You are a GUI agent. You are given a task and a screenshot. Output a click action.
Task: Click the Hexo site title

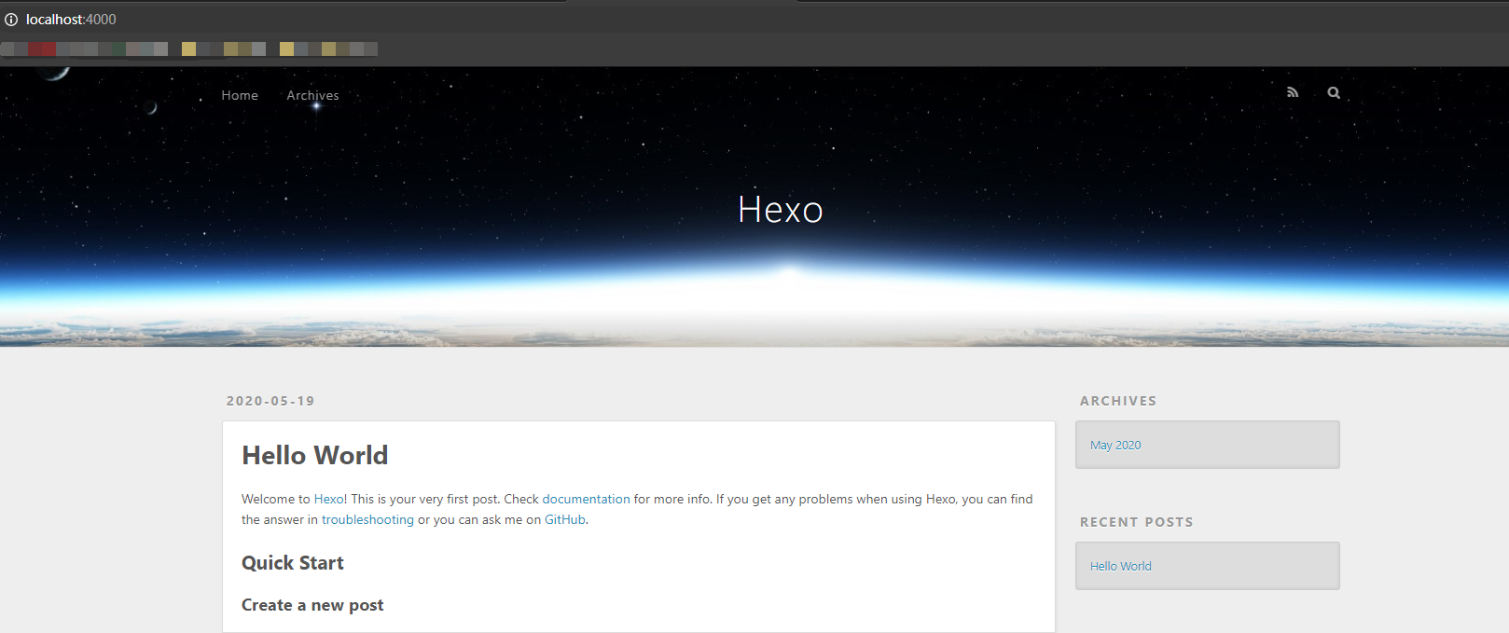pyautogui.click(x=781, y=210)
